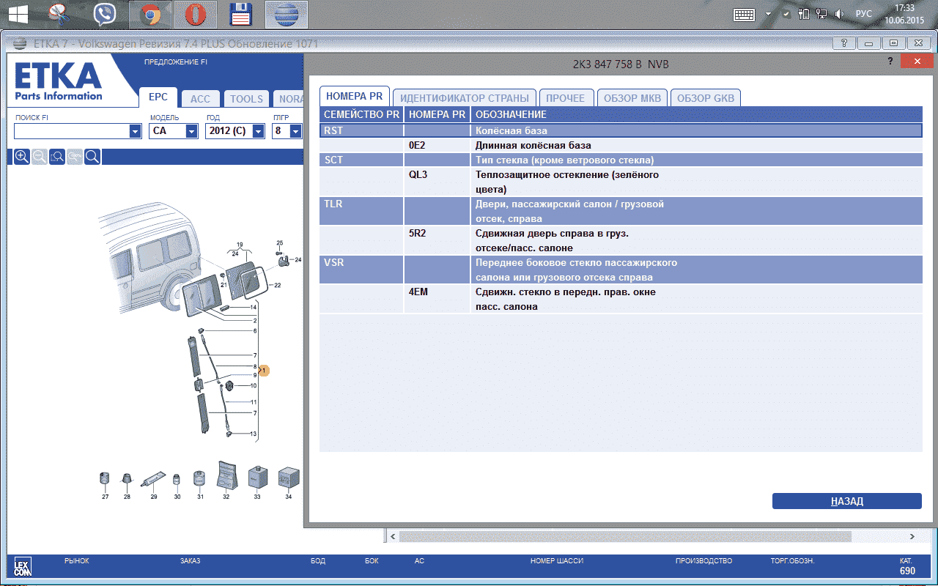Image resolution: width=938 pixels, height=586 pixels.
Task: Open Opera from the taskbar
Action: click(195, 14)
